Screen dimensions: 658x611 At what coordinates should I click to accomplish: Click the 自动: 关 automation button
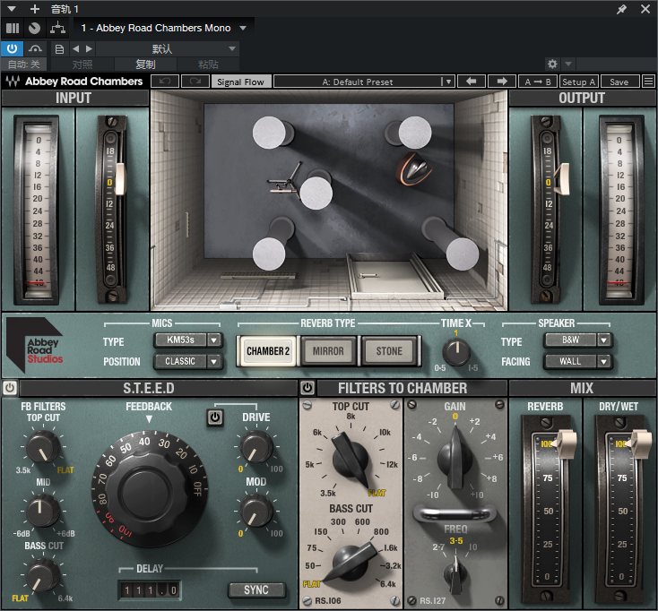point(24,65)
